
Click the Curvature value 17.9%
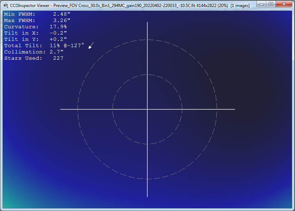58,27
